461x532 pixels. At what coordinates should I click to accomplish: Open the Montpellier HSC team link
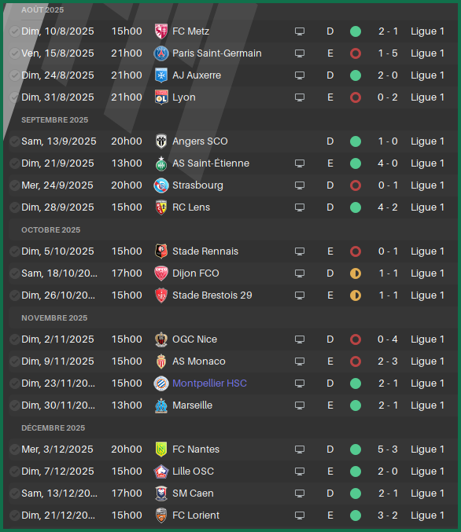tap(209, 383)
